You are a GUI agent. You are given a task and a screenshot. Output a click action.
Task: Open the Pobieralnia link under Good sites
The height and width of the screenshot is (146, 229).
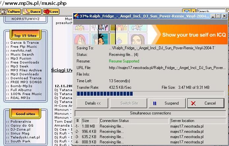[x=21, y=122]
